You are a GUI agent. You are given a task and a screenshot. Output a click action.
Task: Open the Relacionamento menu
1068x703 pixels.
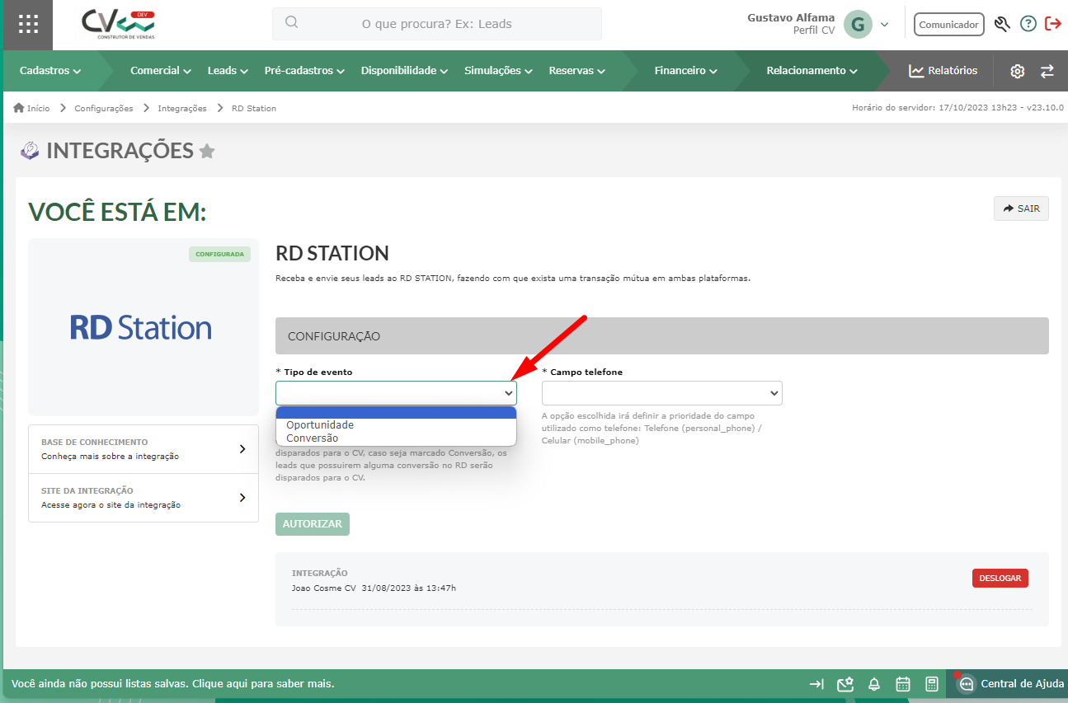(812, 71)
